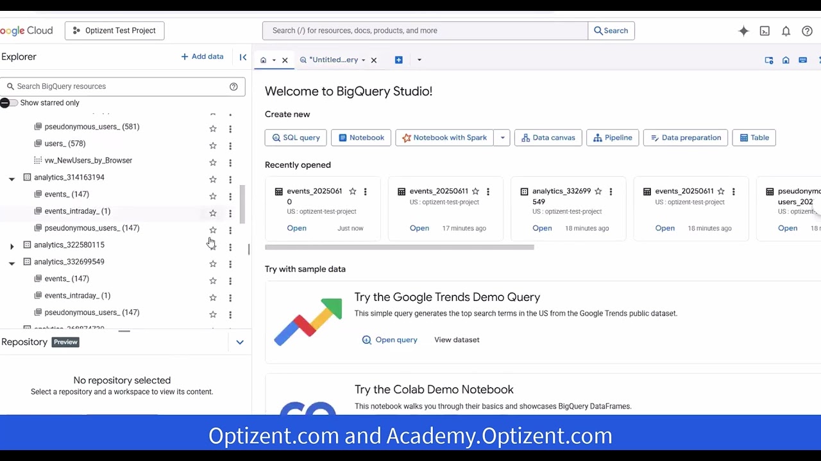Close the home tab

285,60
